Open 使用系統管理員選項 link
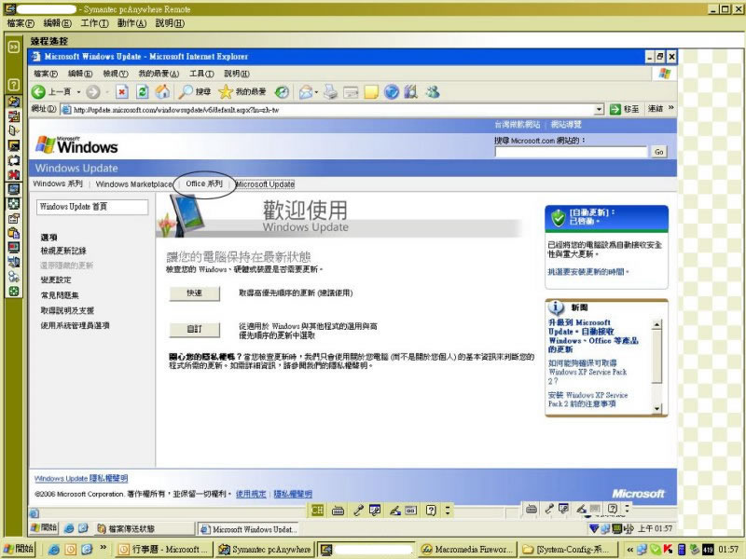 pos(76,325)
